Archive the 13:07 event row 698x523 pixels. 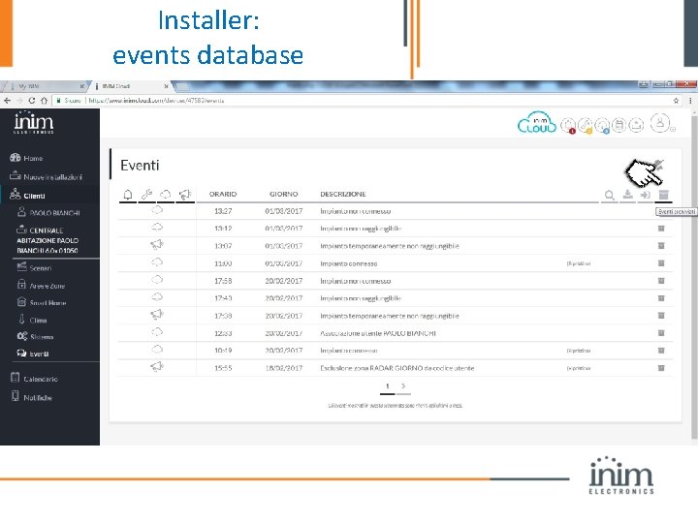[661, 245]
